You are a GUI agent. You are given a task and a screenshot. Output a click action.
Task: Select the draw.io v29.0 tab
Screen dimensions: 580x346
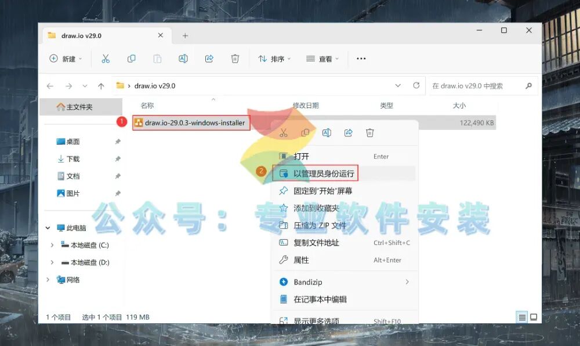[106, 35]
